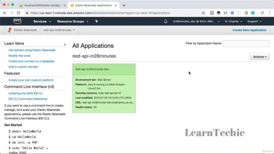
Task: Open the Resource Groups dropdown
Action: [x=73, y=21]
